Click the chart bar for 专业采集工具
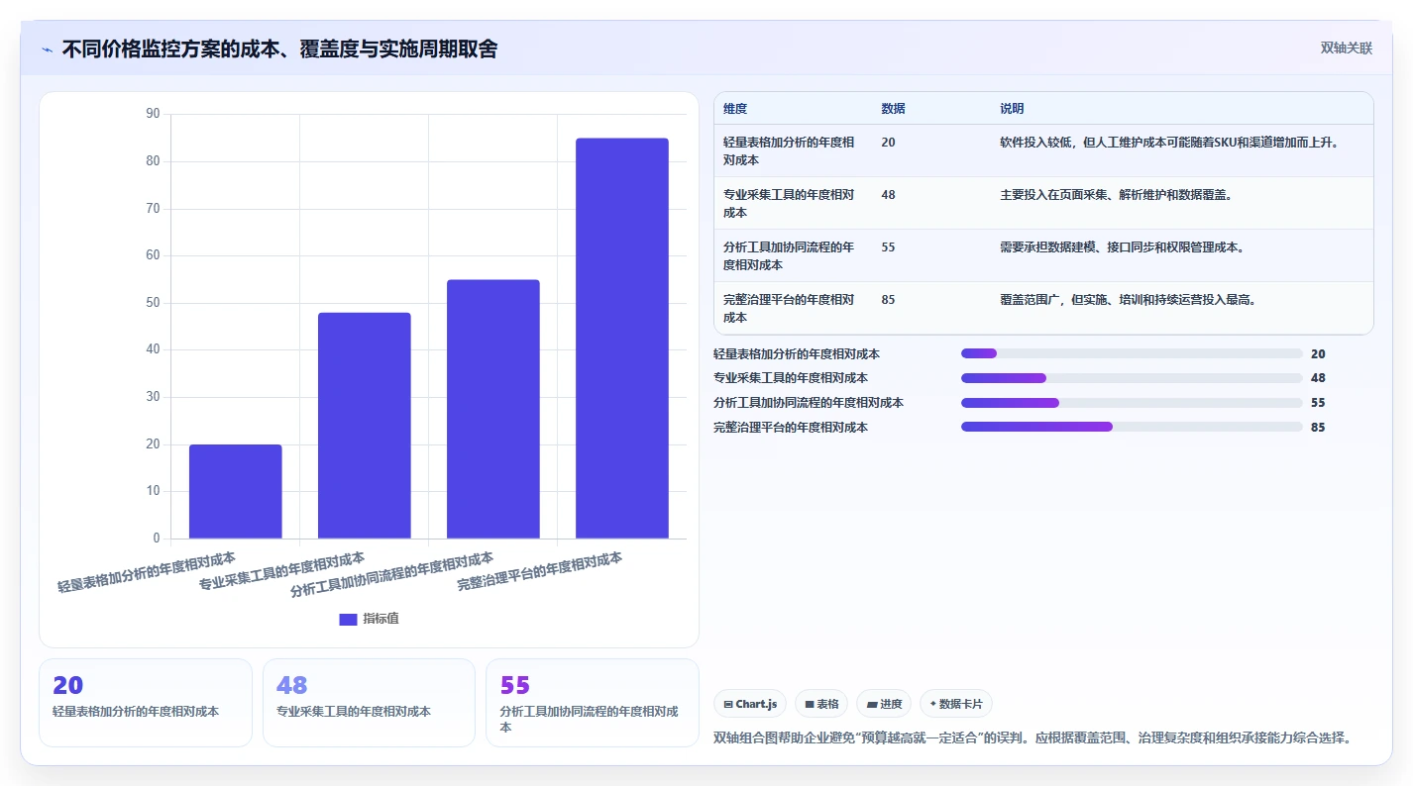This screenshot has width=1413, height=786. coord(365,426)
